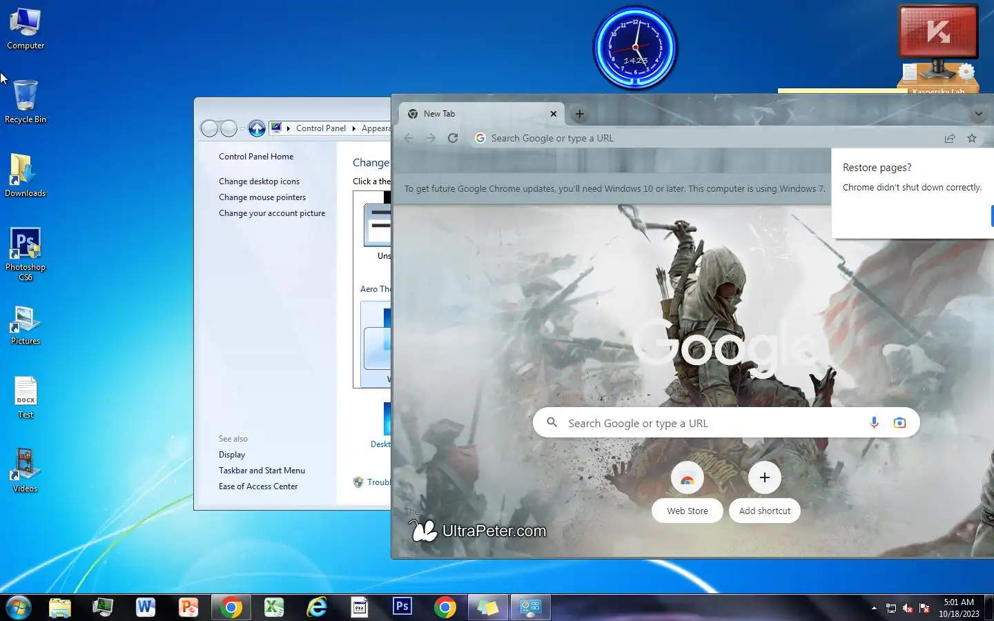This screenshot has width=994, height=621.
Task: Select the New Tab tab in Chrome
Action: click(x=482, y=114)
